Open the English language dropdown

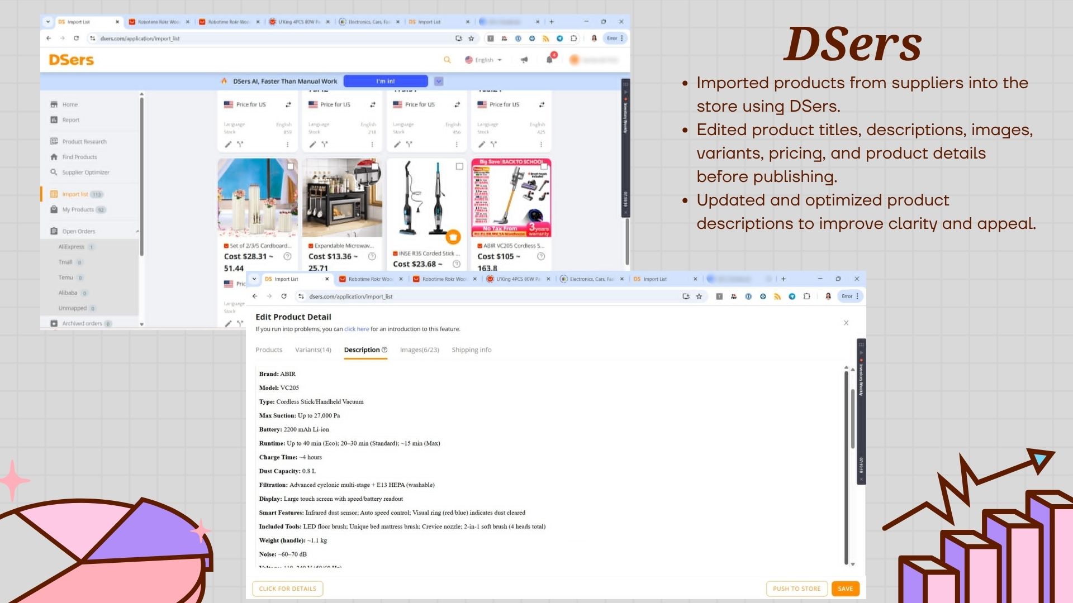point(483,60)
